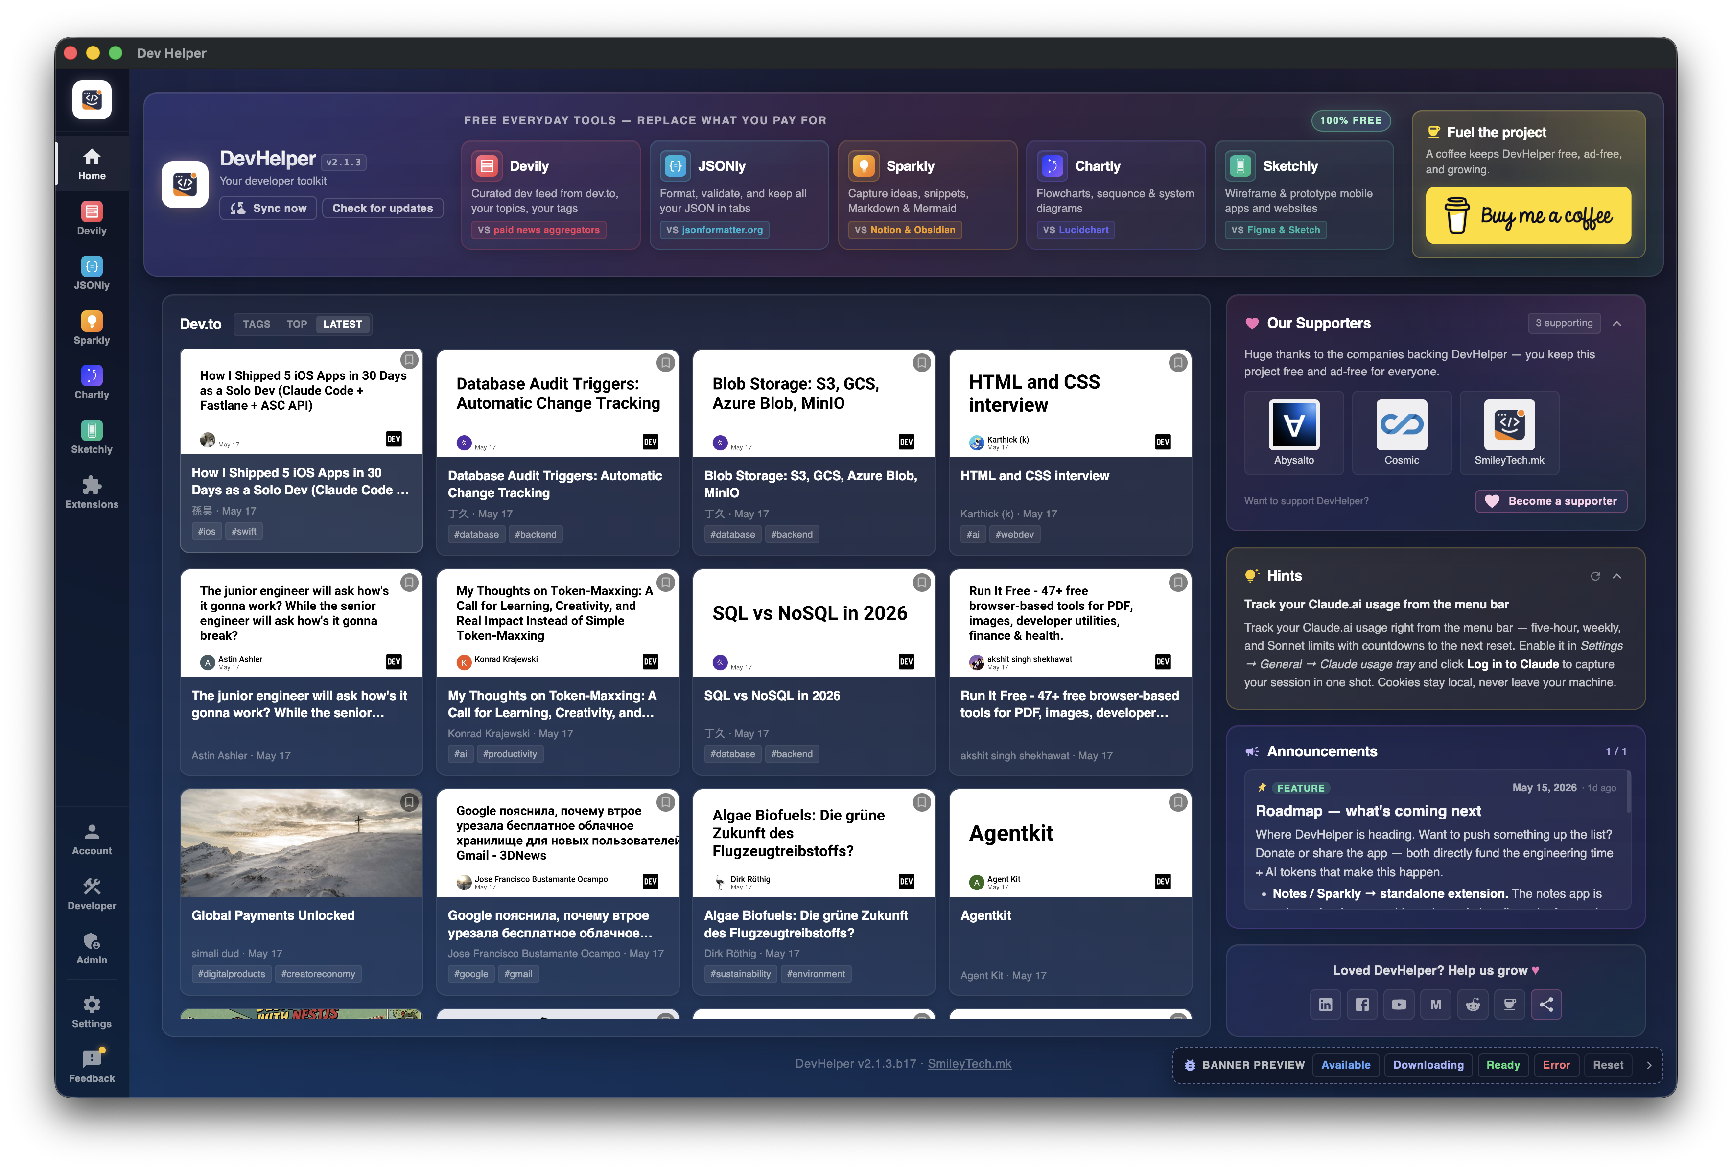1732x1170 pixels.
Task: Click the generic share icon in Help us grow
Action: pyautogui.click(x=1546, y=1005)
